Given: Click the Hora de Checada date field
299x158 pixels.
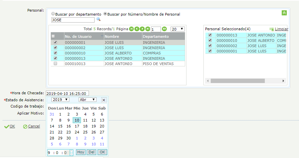Looking at the screenshot, I should point(67,94).
